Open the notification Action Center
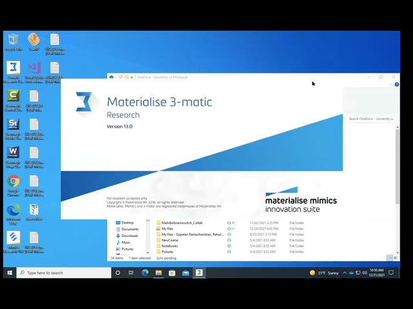This screenshot has width=413, height=309. click(392, 273)
